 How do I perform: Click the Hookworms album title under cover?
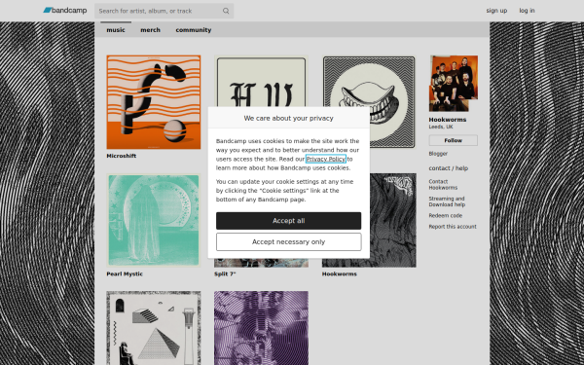340,274
